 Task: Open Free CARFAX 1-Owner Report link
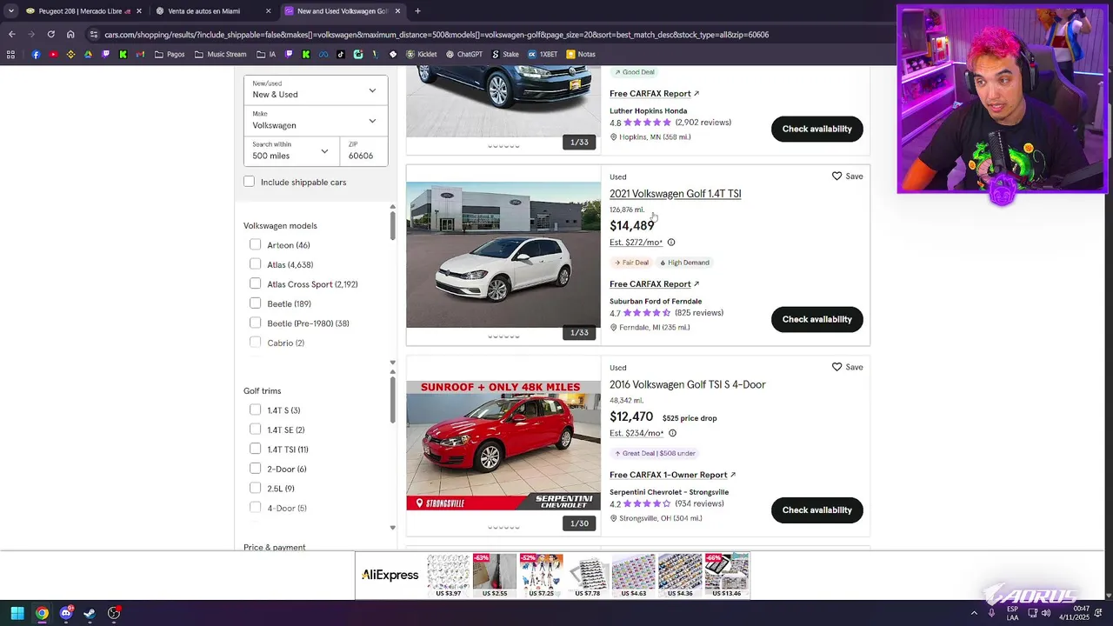pos(672,475)
